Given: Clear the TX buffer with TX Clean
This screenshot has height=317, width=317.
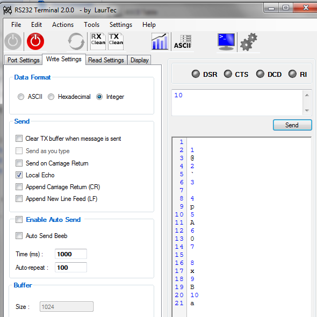Looking at the screenshot, I should tap(116, 41).
